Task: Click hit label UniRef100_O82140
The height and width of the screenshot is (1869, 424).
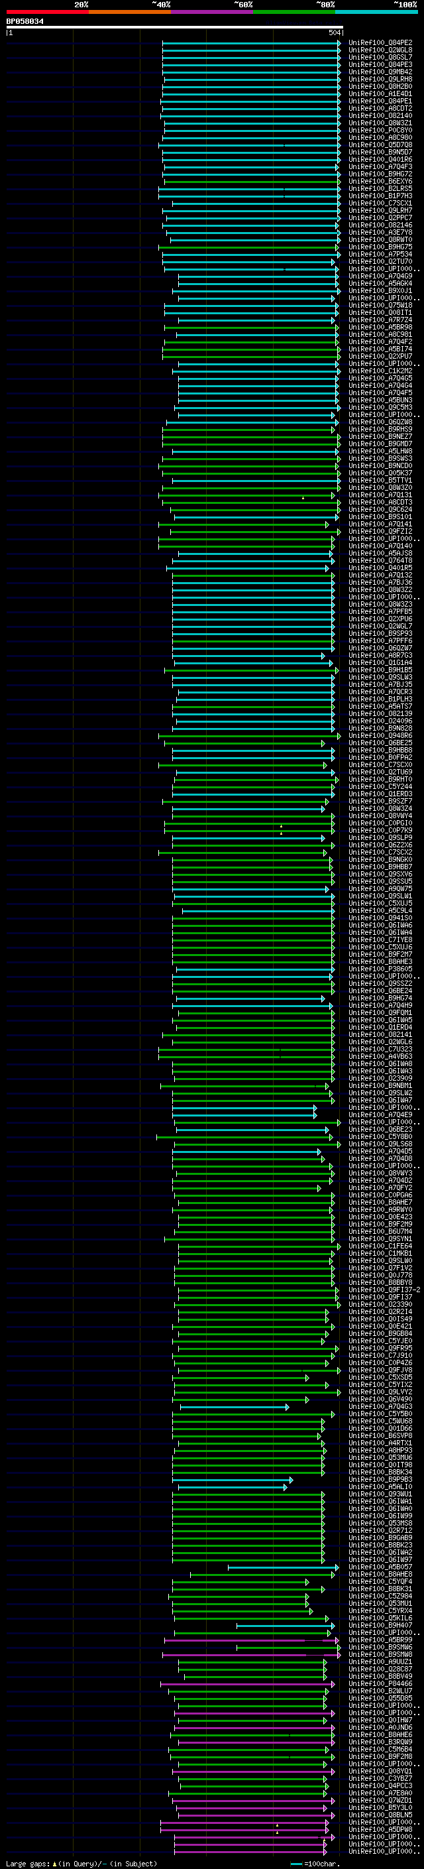Action: 380,116
